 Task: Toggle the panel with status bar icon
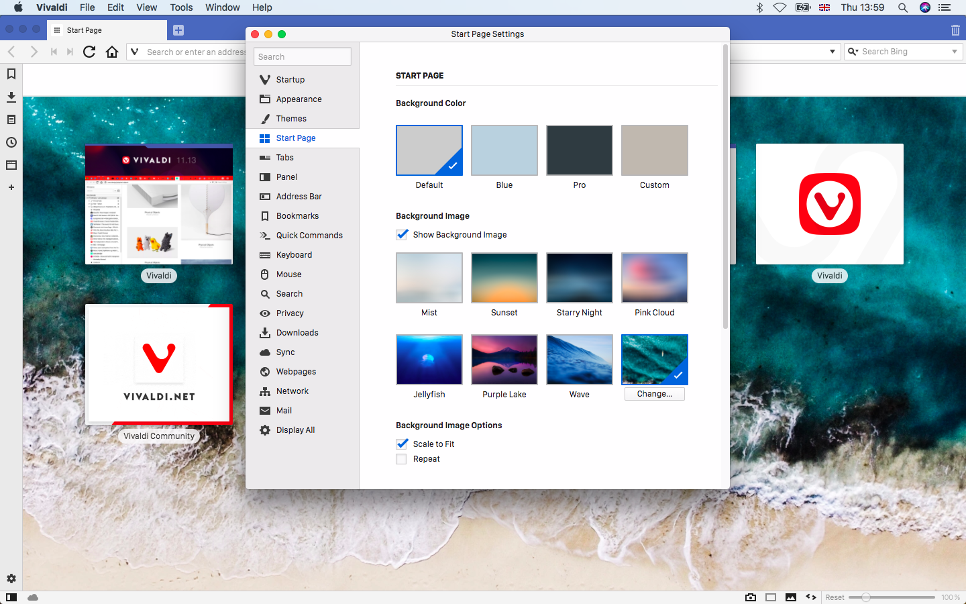(11, 597)
